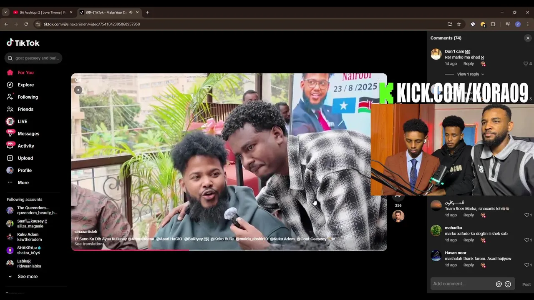Screen dimensions: 534x300
Task: Open the emoji picker for comments
Action: tap(508, 284)
